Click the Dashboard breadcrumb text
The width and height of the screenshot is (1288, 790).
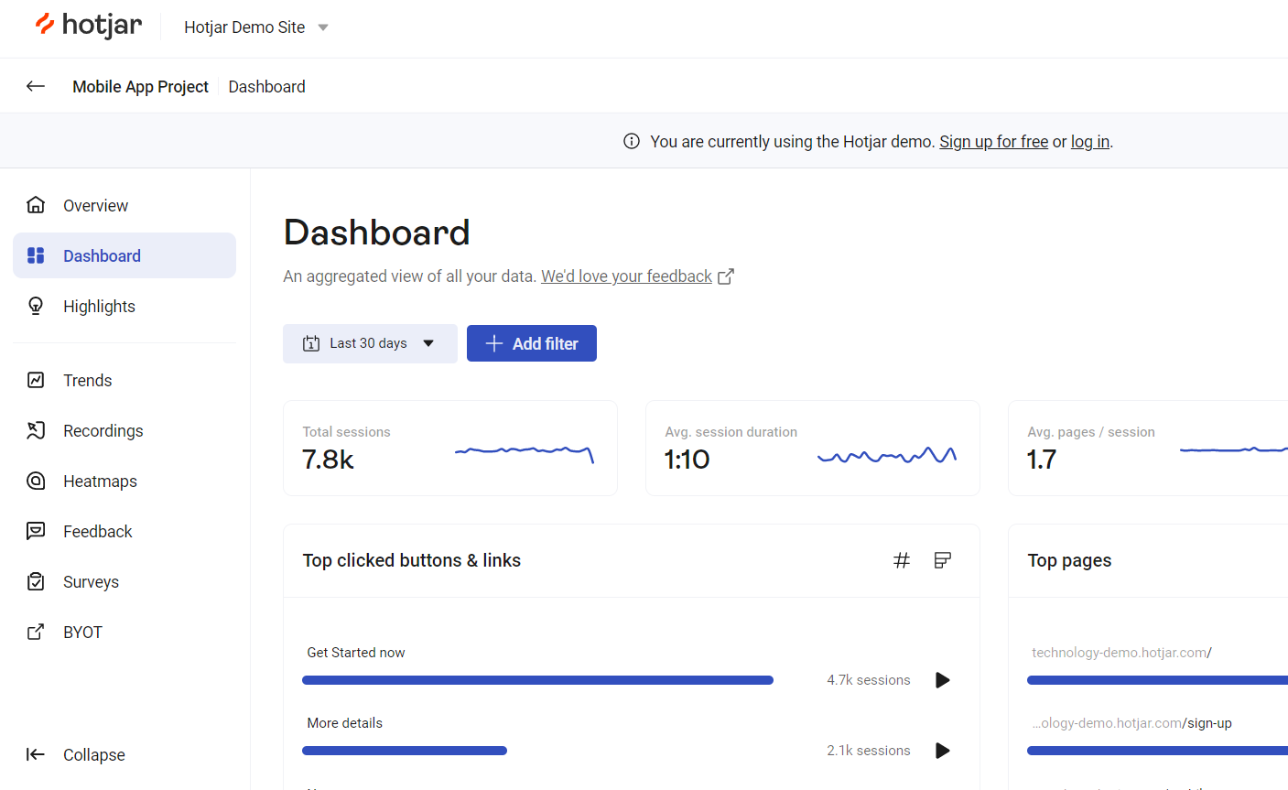267,86
